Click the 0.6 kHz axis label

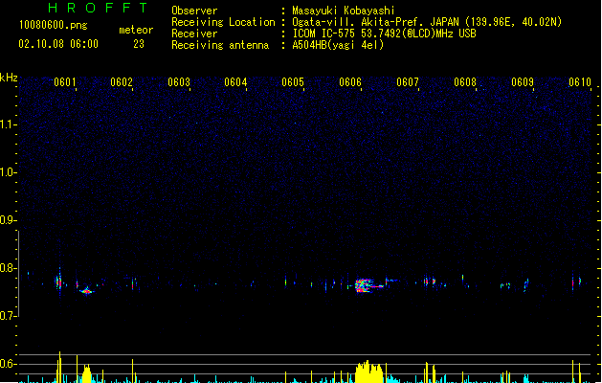8,364
